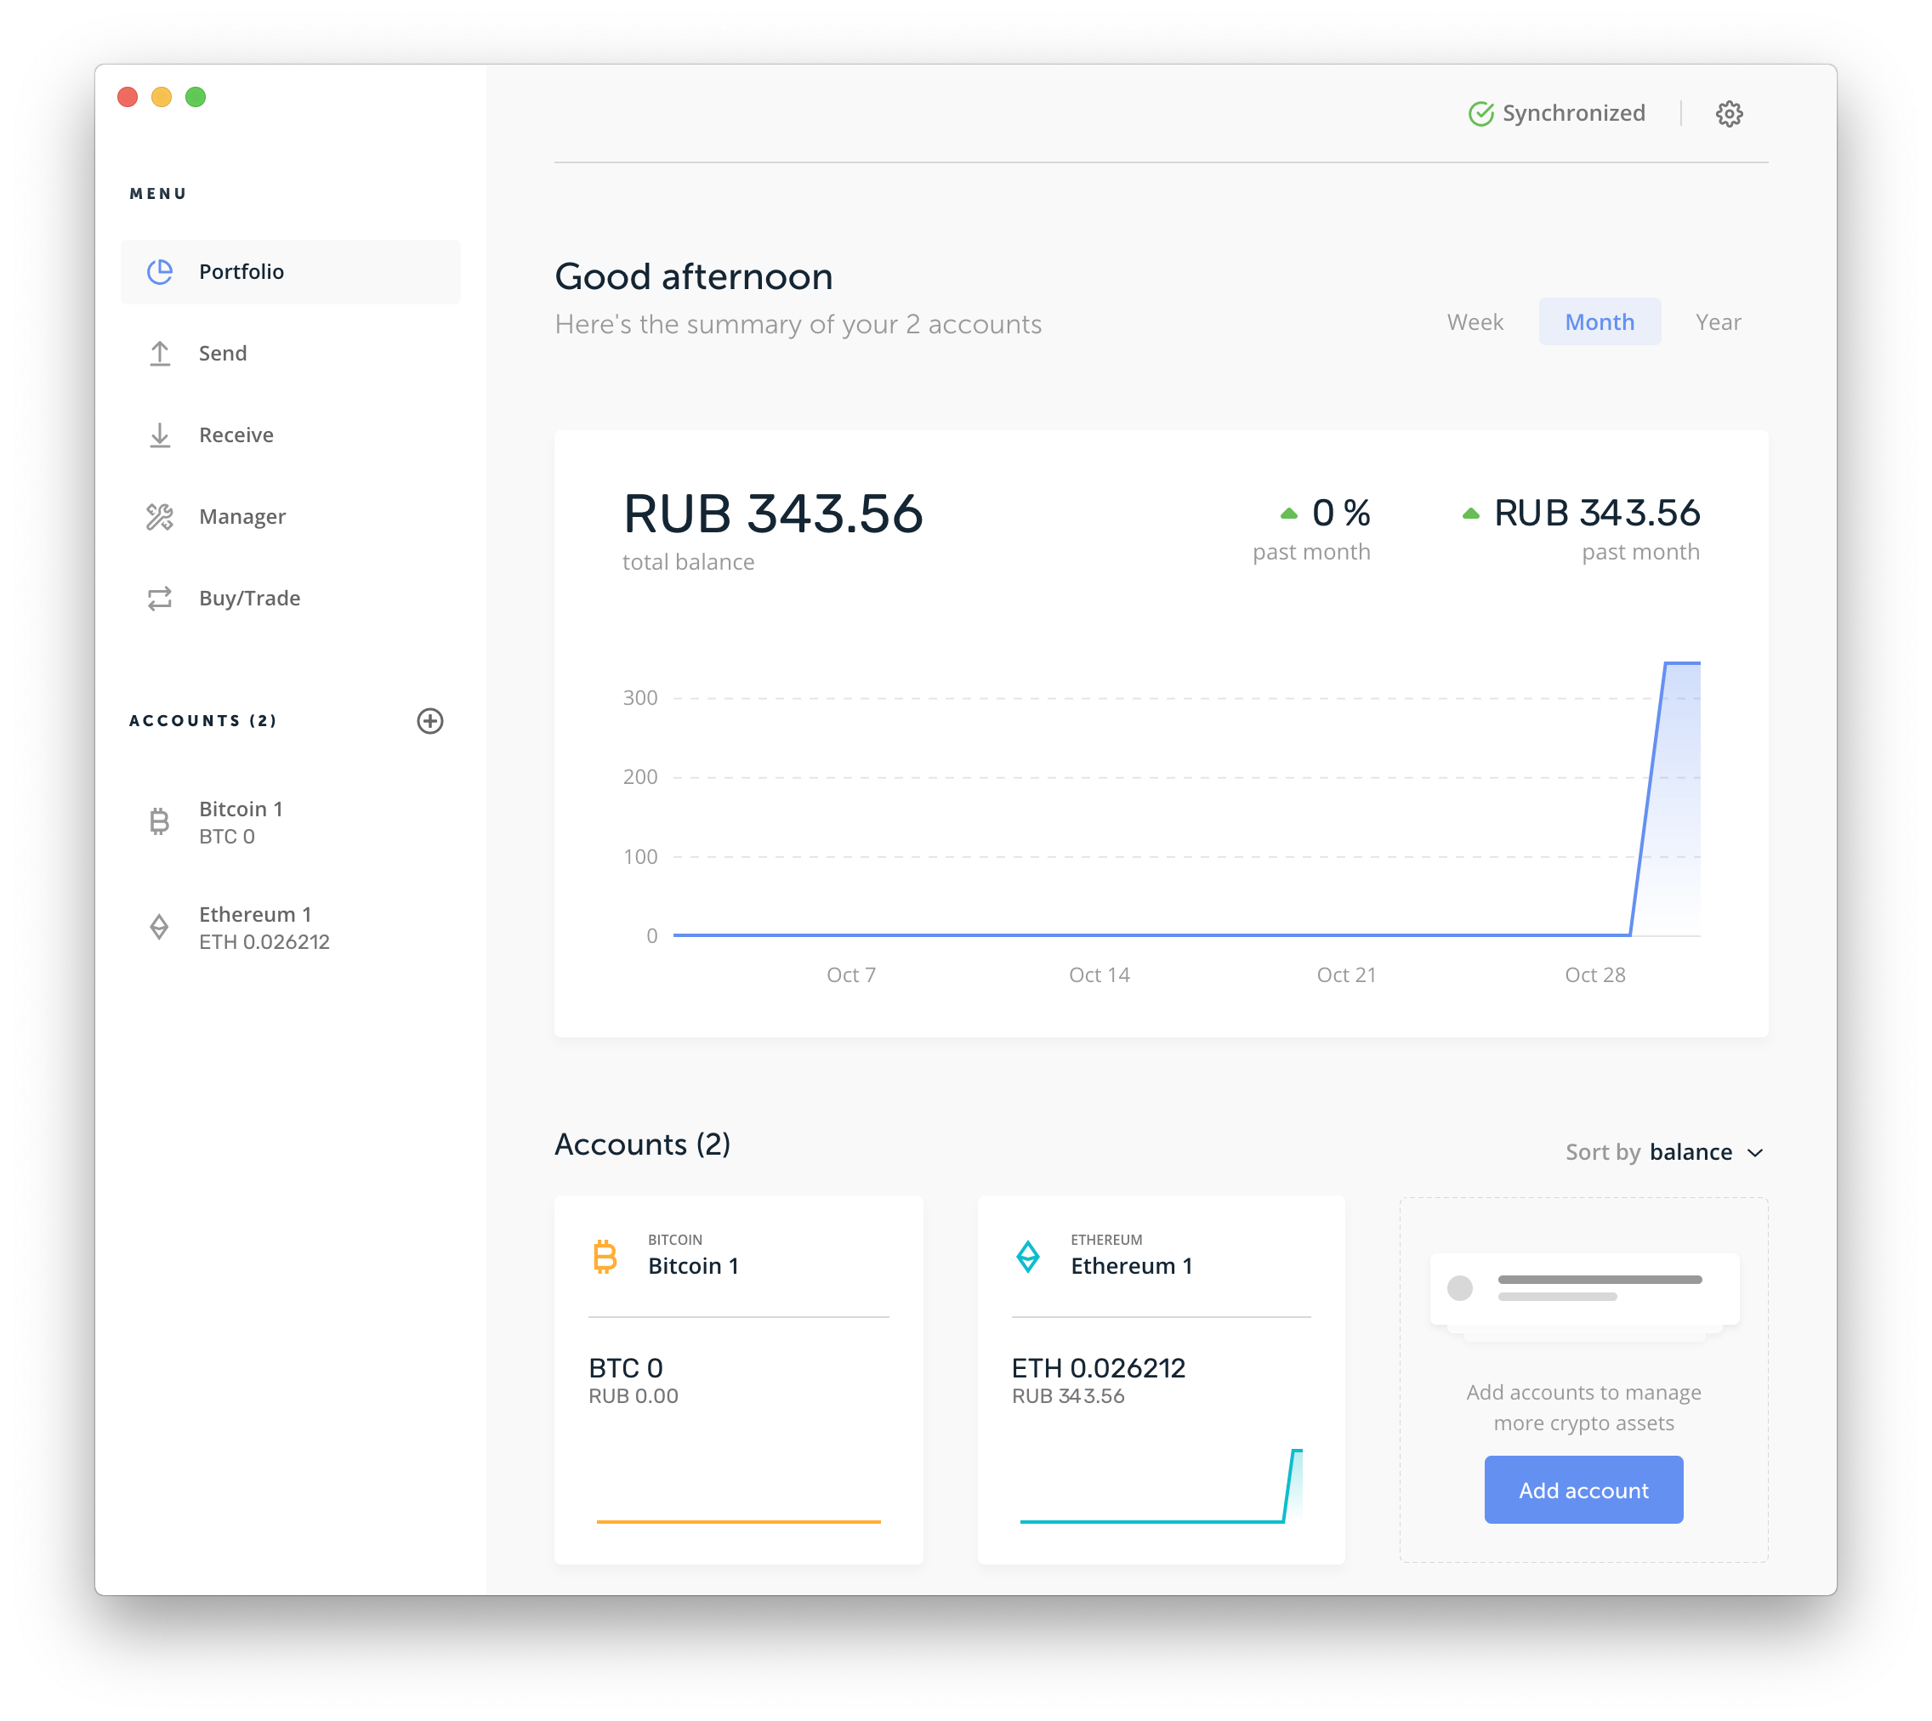Click RUB 343.56 under Ethereum card

1068,1395
